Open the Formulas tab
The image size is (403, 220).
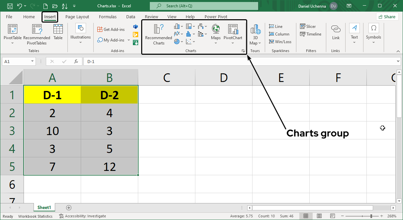[108, 17]
